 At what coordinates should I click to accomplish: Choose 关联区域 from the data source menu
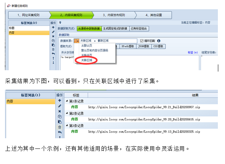(87, 60)
